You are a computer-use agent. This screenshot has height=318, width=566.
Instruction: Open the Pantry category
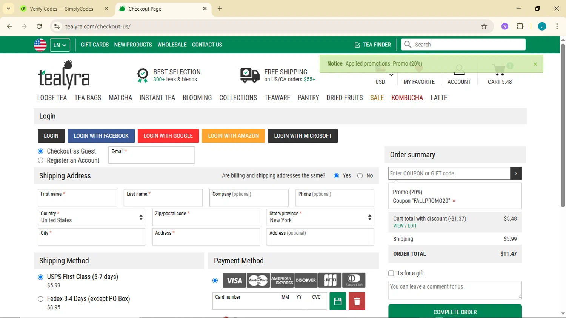pyautogui.click(x=308, y=98)
